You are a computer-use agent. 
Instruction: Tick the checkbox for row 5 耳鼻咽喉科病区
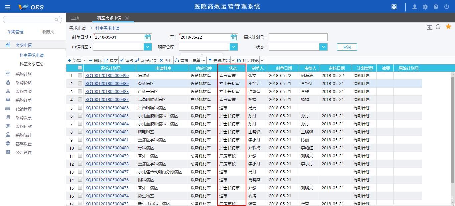coord(79,108)
